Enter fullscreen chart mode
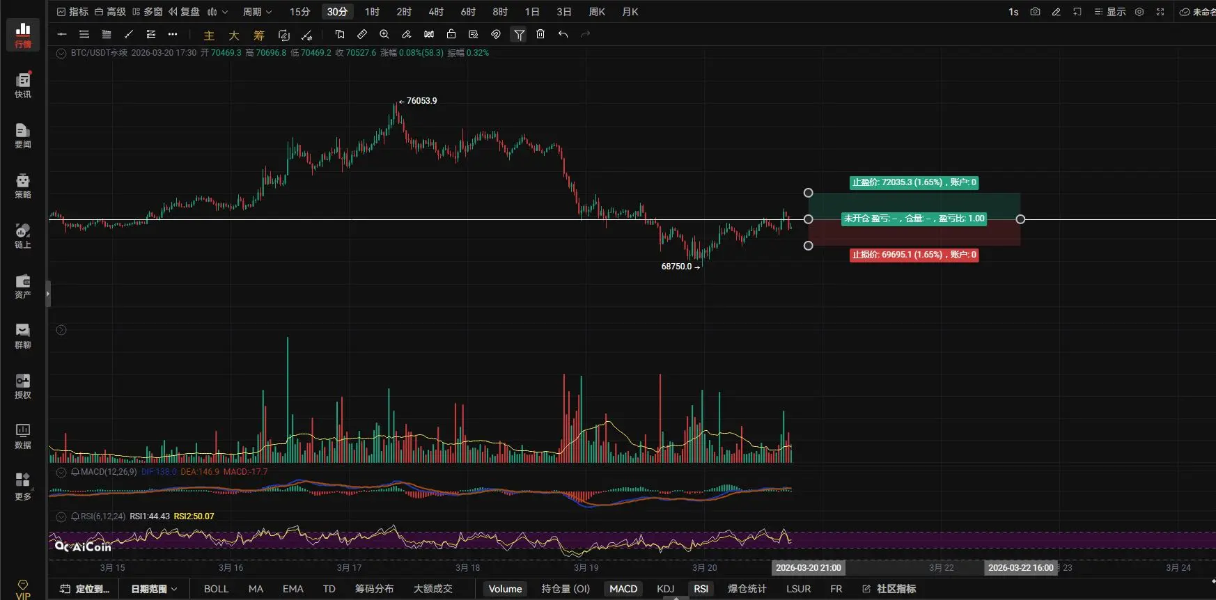This screenshot has height=600, width=1216. coord(1160,12)
